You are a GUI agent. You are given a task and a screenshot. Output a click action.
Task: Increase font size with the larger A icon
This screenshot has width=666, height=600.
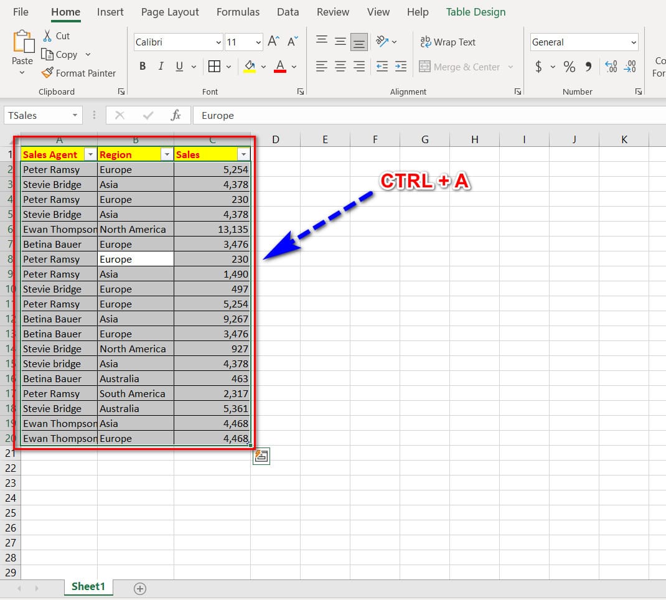pyautogui.click(x=273, y=42)
